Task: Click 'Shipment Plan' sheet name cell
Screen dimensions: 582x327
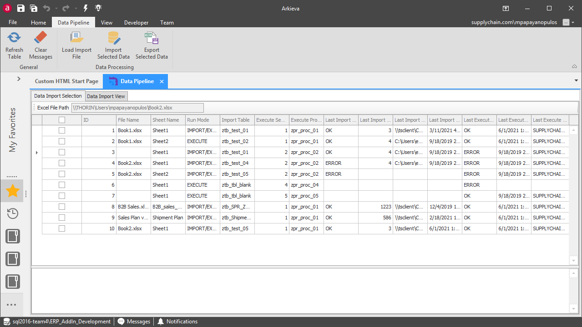Action: coord(168,218)
